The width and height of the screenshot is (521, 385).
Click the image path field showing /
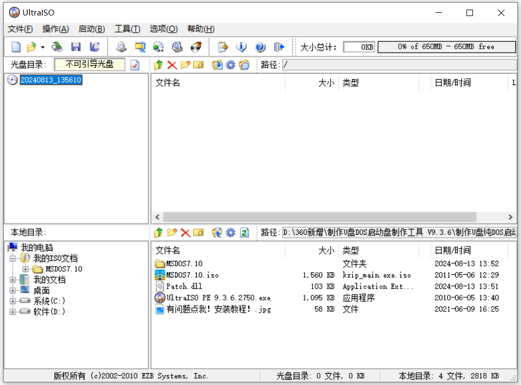[399, 65]
